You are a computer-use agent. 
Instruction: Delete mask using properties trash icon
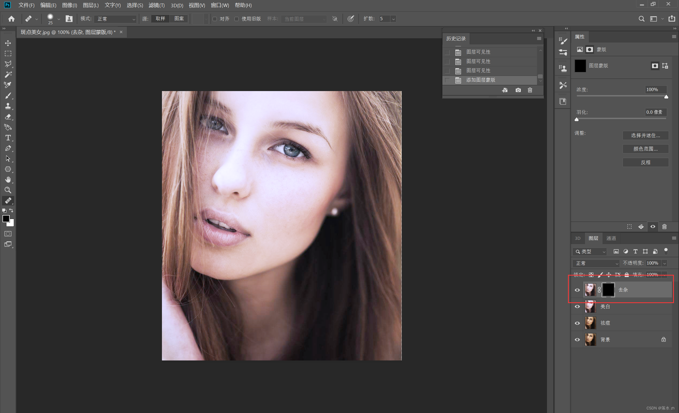(664, 227)
